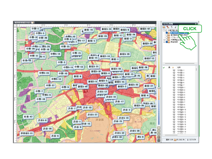Screen dimensions: 212x159
Task: Select the 千代田-6 list entry
Action: tap(181, 83)
